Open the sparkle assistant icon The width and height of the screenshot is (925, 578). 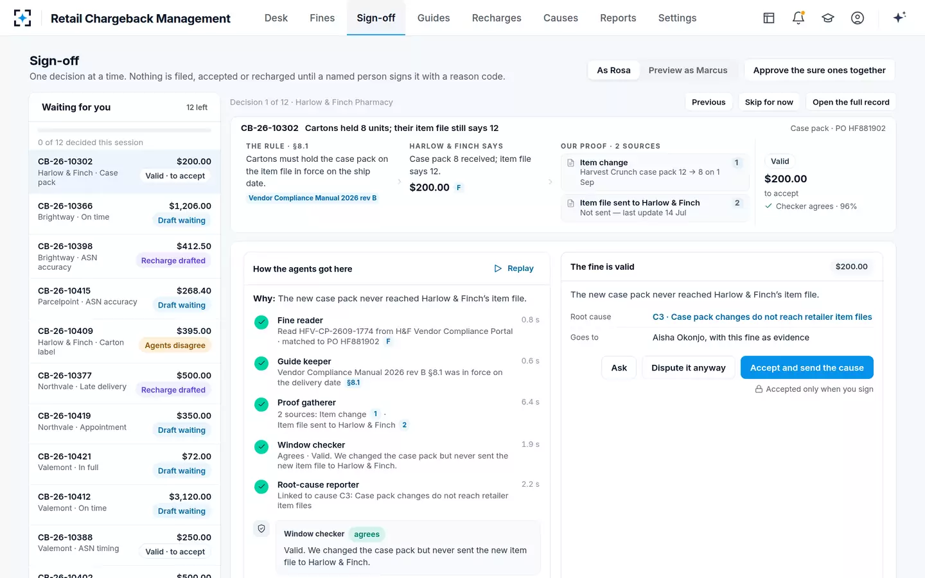[x=899, y=17]
